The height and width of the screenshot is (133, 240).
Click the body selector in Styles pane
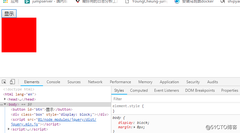click(x=117, y=118)
